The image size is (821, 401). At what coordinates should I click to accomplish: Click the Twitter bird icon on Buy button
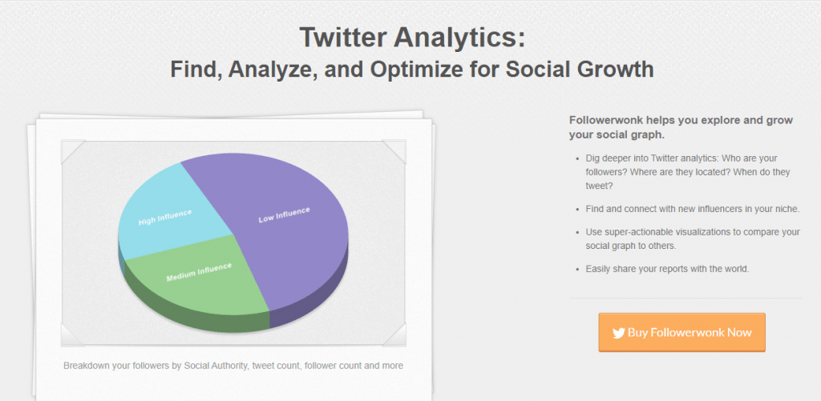click(618, 333)
